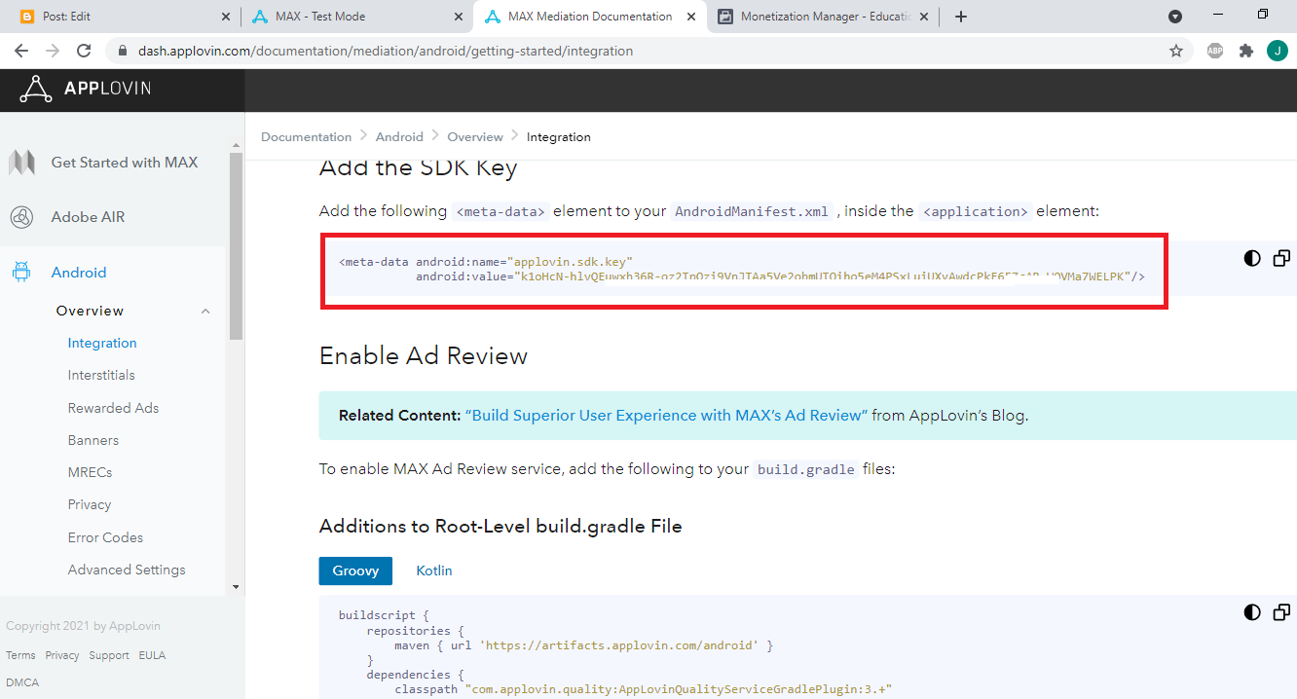Screen dimensions: 1297x699
Task: Click Android in the breadcrumb
Action: (399, 137)
